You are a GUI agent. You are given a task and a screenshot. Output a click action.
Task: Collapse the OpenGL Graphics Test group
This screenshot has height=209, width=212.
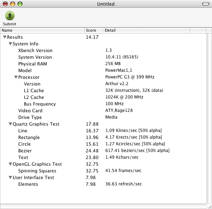(10, 164)
